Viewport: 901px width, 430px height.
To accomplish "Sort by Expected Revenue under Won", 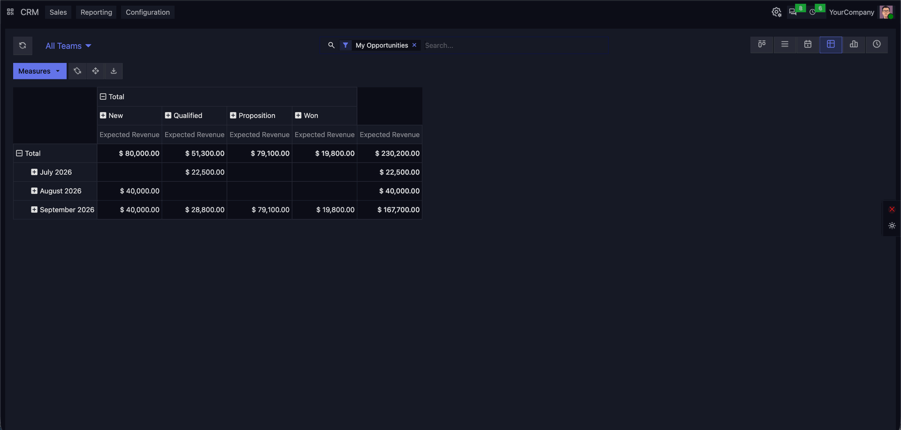I will click(324, 134).
